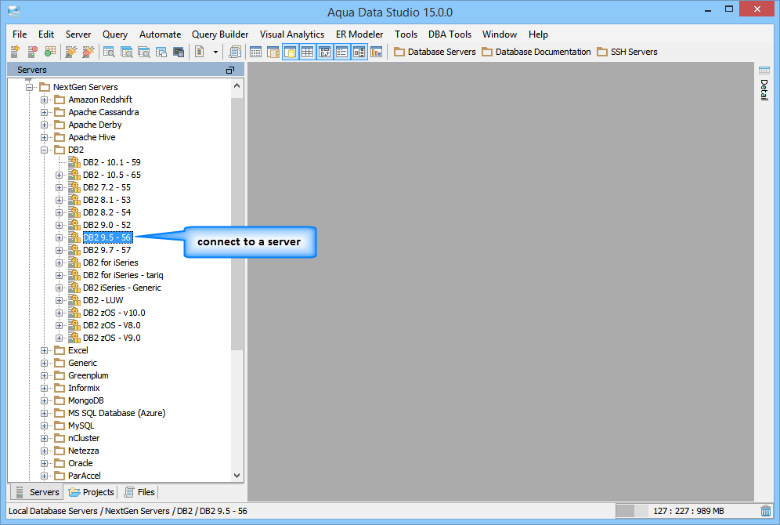780x525 pixels.
Task: Click DB2 iSeries - Generic server icon
Action: pos(74,287)
